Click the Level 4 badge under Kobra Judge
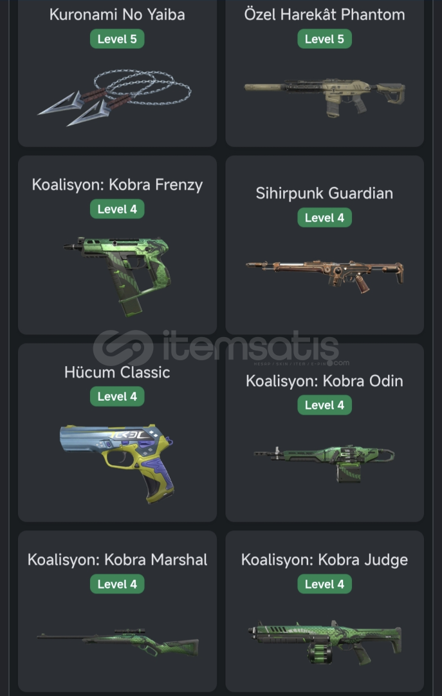 tap(324, 584)
